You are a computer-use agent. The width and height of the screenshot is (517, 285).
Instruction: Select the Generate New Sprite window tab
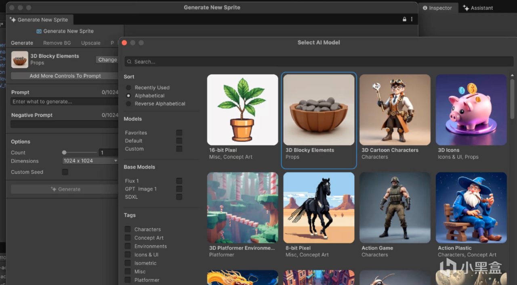pos(40,19)
